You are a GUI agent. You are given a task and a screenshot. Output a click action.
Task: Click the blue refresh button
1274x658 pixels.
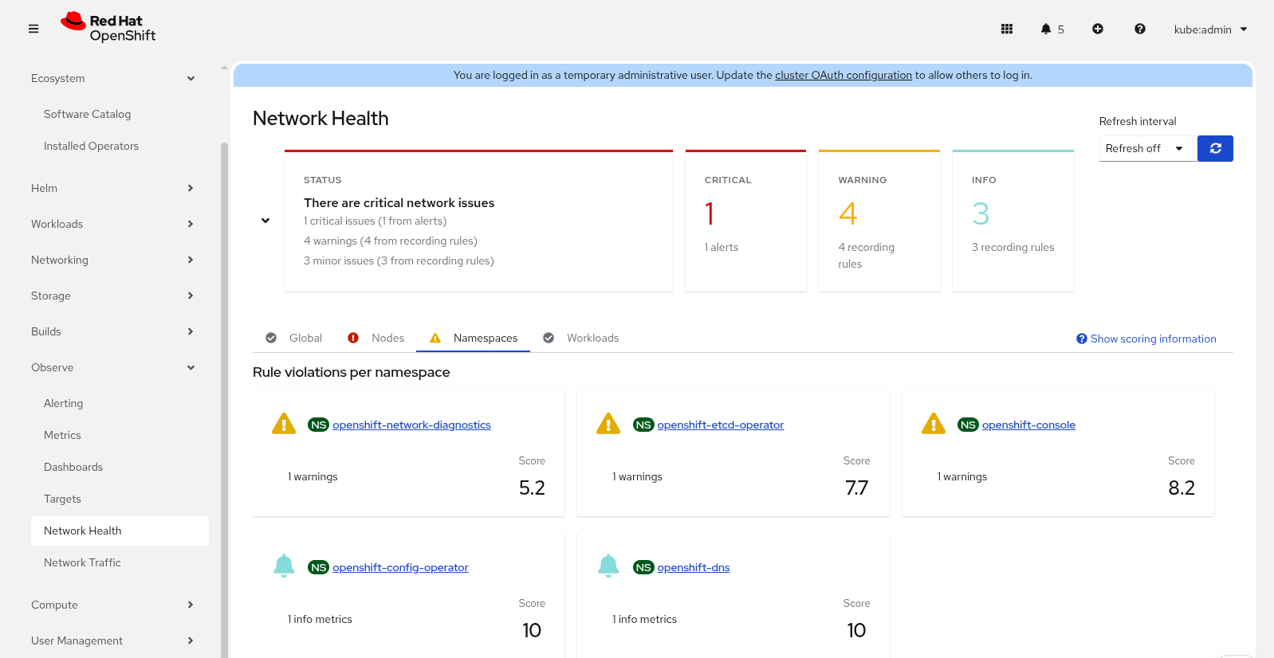1215,148
